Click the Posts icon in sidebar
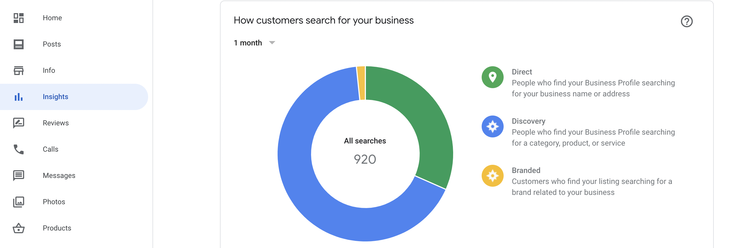 [18, 44]
